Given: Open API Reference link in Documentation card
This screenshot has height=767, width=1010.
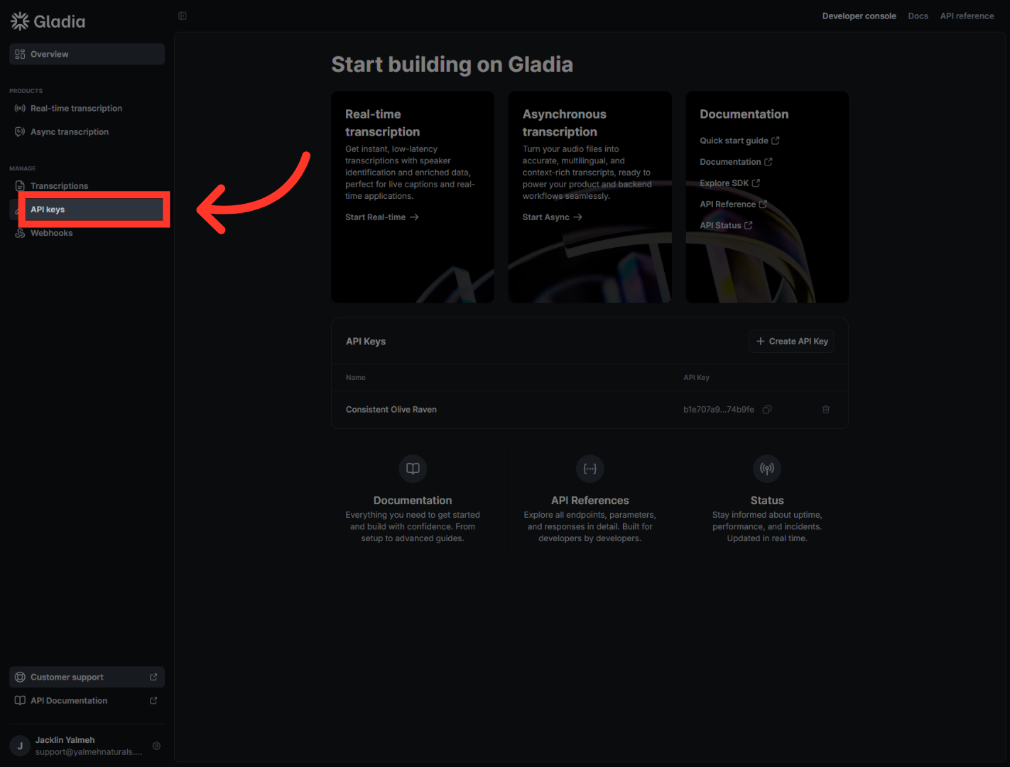Looking at the screenshot, I should 733,205.
